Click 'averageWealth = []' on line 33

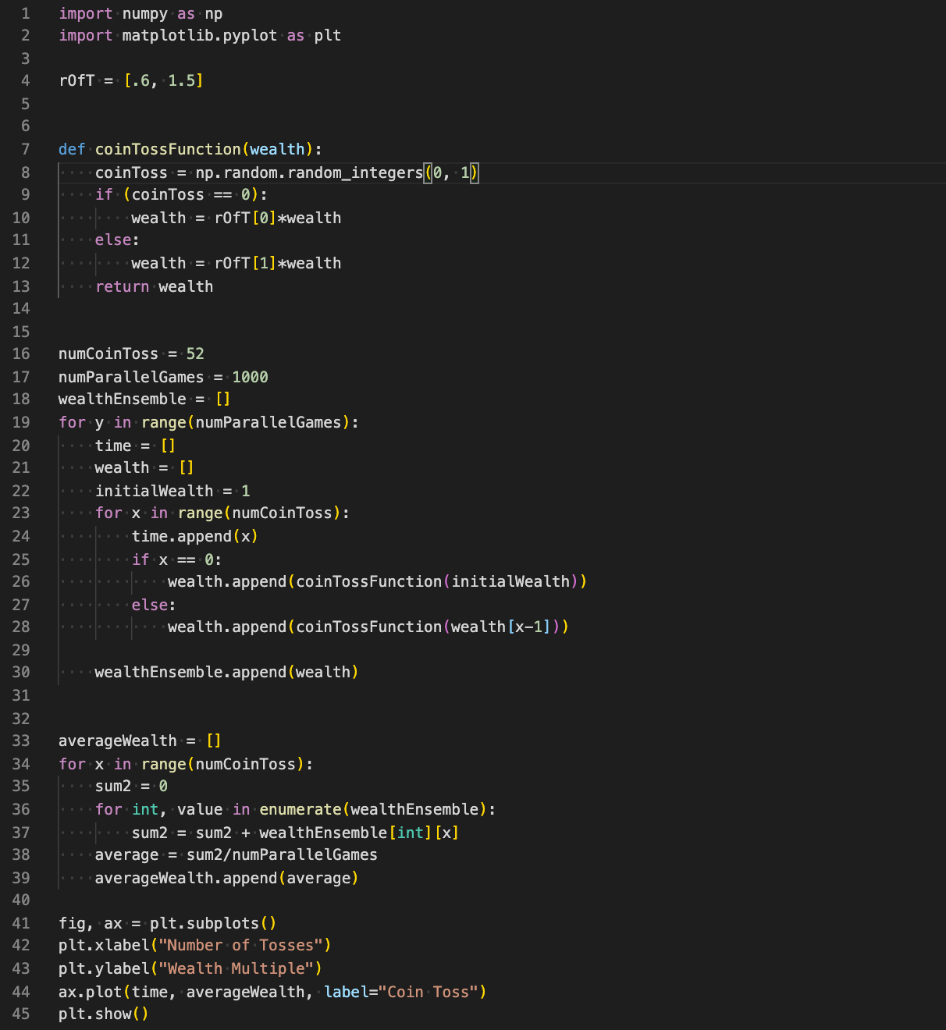(x=140, y=741)
